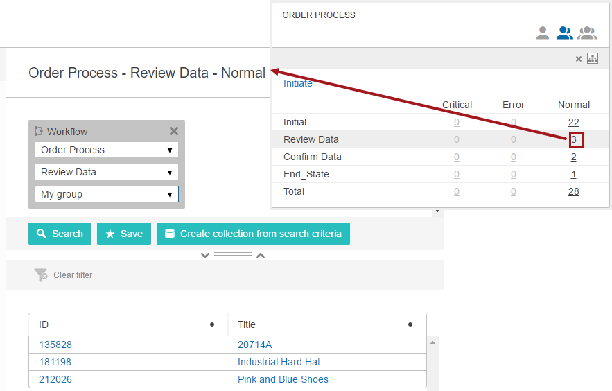Viewport: 612px width, 391px height.
Task: Expand panel using the up chevron
Action: tap(261, 255)
